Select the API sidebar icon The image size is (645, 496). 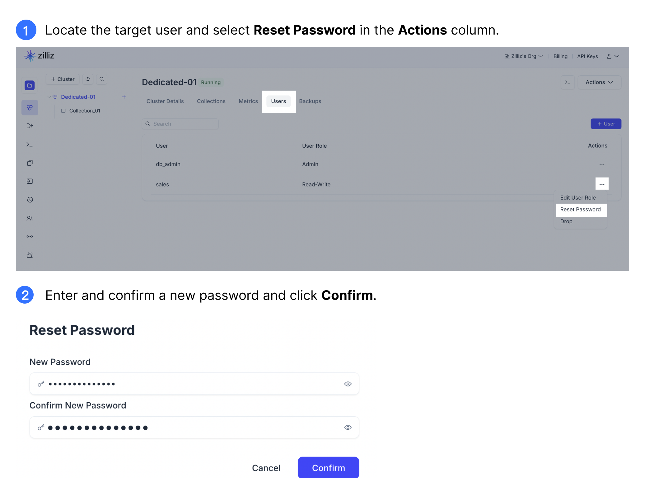coord(30,236)
